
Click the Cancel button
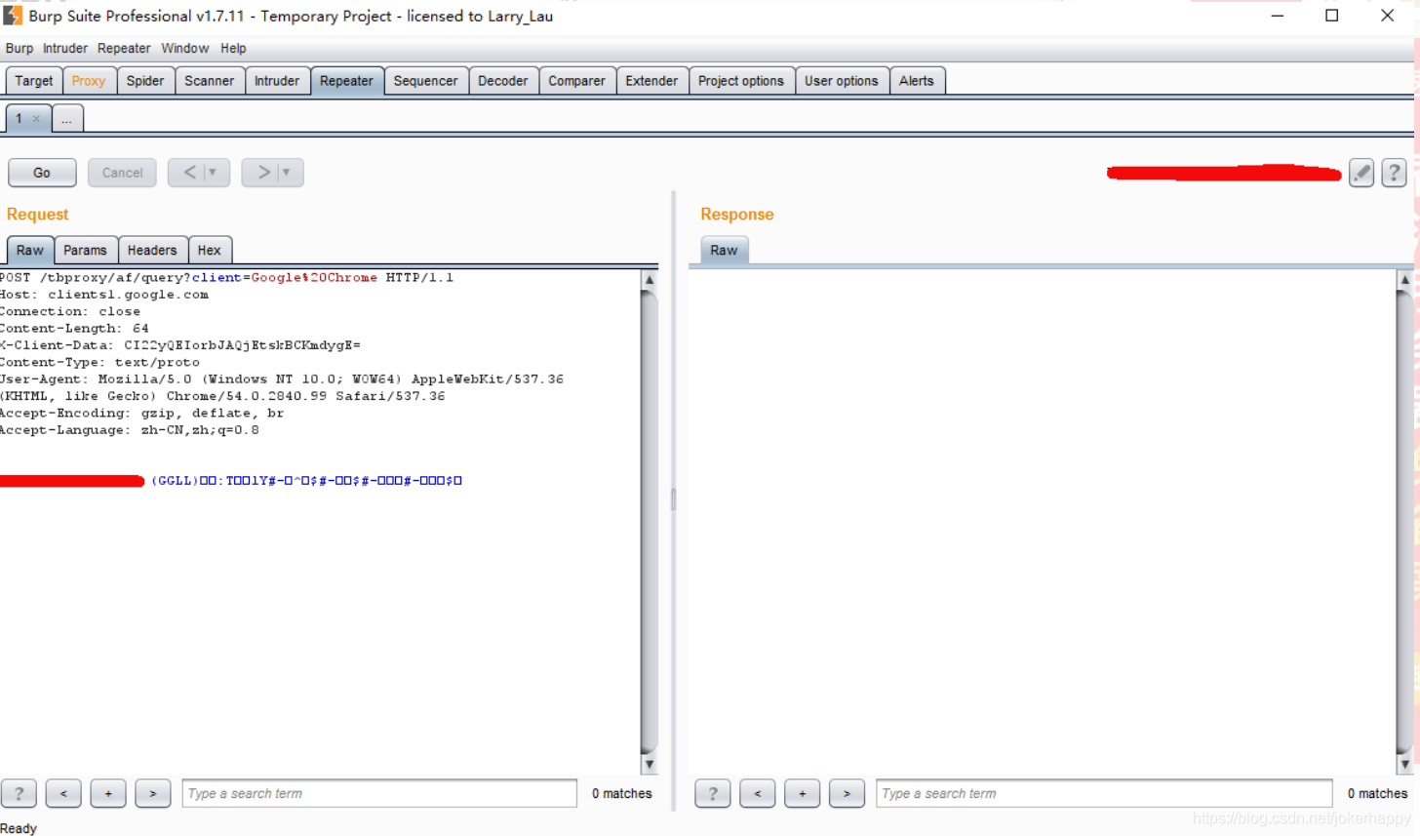[x=122, y=173]
